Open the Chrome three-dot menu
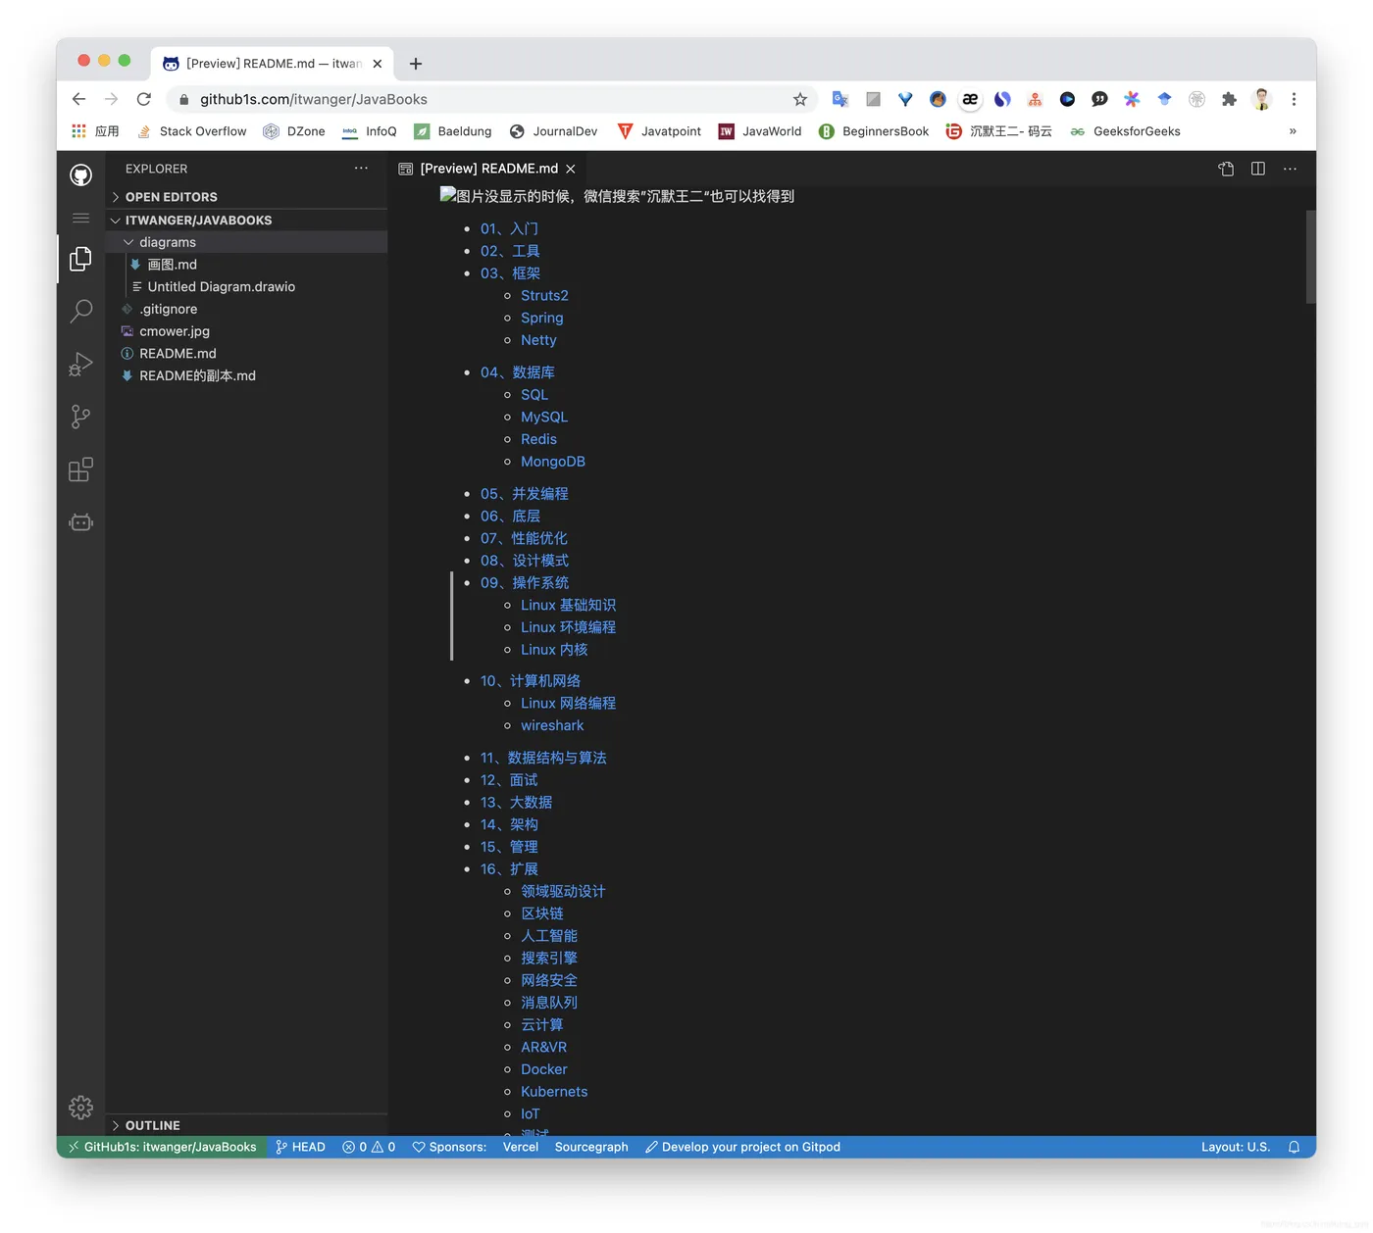Image resolution: width=1373 pixels, height=1233 pixels. click(x=1294, y=99)
